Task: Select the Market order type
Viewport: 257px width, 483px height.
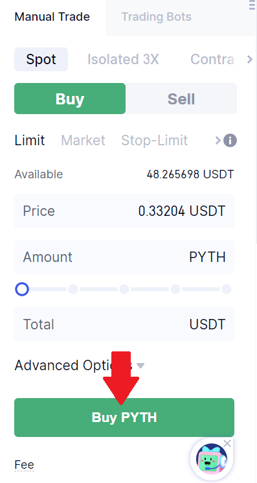Action: pos(83,141)
